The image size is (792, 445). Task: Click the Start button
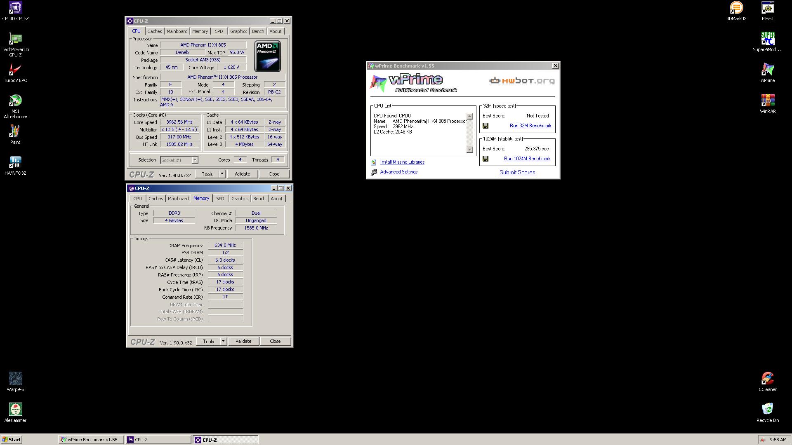pos(12,440)
